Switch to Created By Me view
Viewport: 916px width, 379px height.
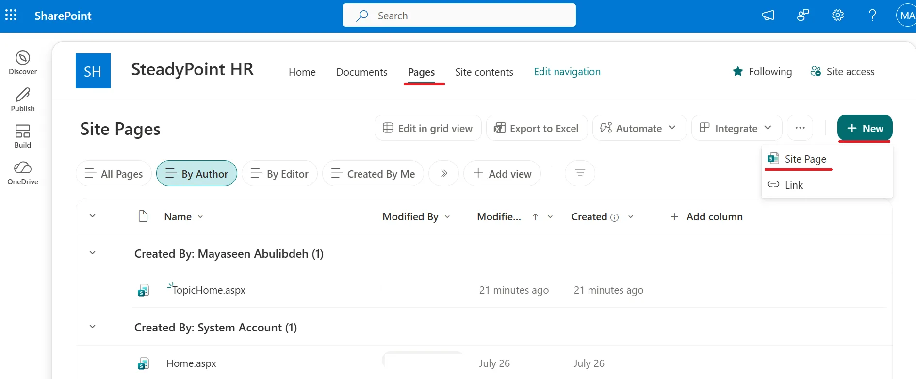click(373, 174)
